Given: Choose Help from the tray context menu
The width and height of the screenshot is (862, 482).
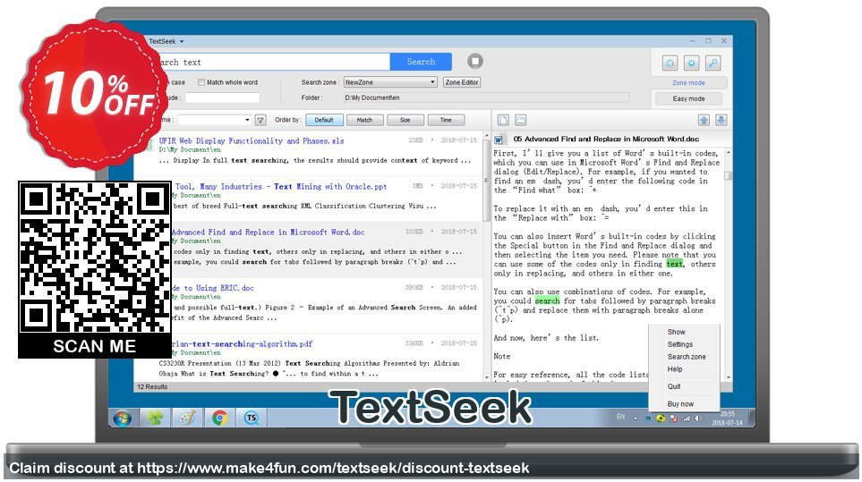Looking at the screenshot, I should [675, 369].
